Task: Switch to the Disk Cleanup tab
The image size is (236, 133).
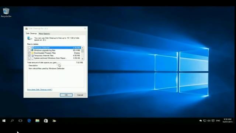Action: 31,34
